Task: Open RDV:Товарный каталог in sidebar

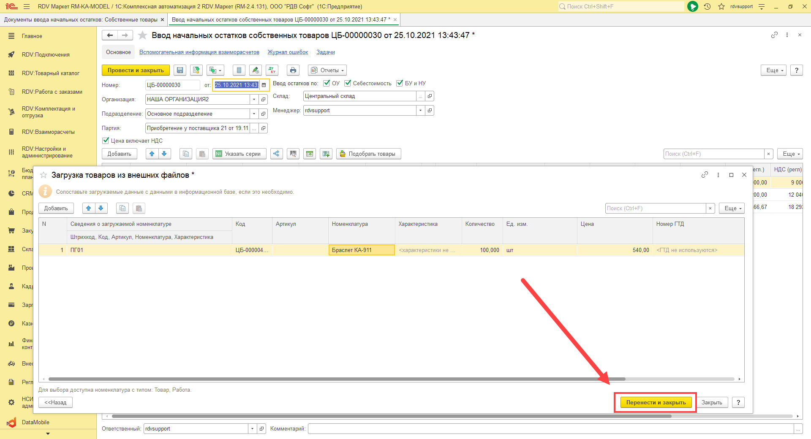Action: click(50, 73)
